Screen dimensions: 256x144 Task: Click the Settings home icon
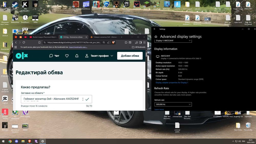click(156, 37)
